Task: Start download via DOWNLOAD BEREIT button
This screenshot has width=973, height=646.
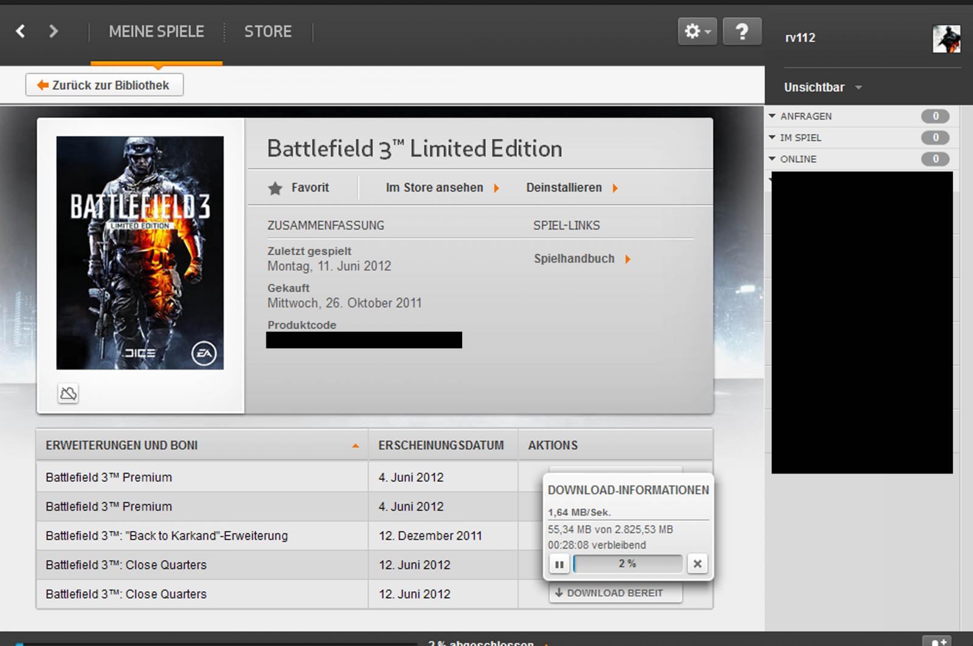Action: (x=615, y=593)
